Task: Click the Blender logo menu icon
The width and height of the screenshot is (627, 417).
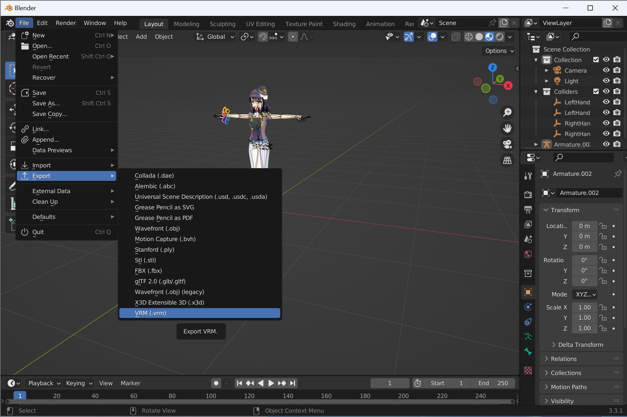Action: (10, 23)
